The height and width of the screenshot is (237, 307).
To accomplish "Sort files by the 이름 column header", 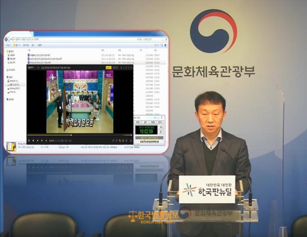I will [x=29, y=50].
